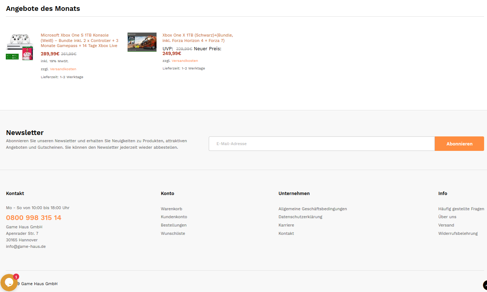Viewport: 487px width, 292px height.
Task: Click the info@game-haus.de email address
Action: click(26, 246)
